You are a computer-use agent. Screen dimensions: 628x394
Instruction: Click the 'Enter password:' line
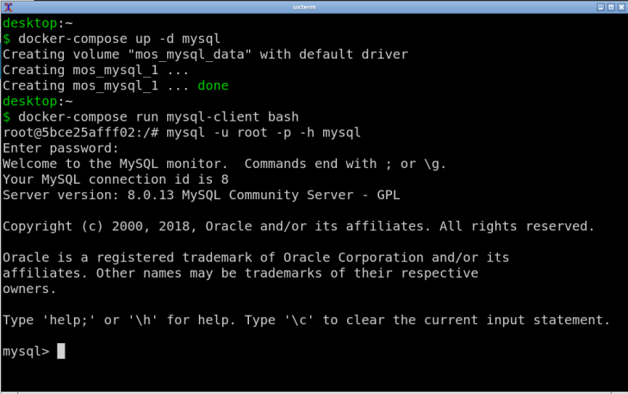(60, 148)
